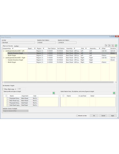This screenshot has height=154, width=119.
Task: Check the Side Road Layo... profile row checkbox
Action: pyautogui.click(x=7, y=105)
